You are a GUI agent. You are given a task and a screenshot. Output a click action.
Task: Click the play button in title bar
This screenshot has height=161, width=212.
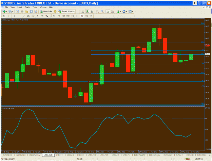pyautogui.click(x=195, y=3)
